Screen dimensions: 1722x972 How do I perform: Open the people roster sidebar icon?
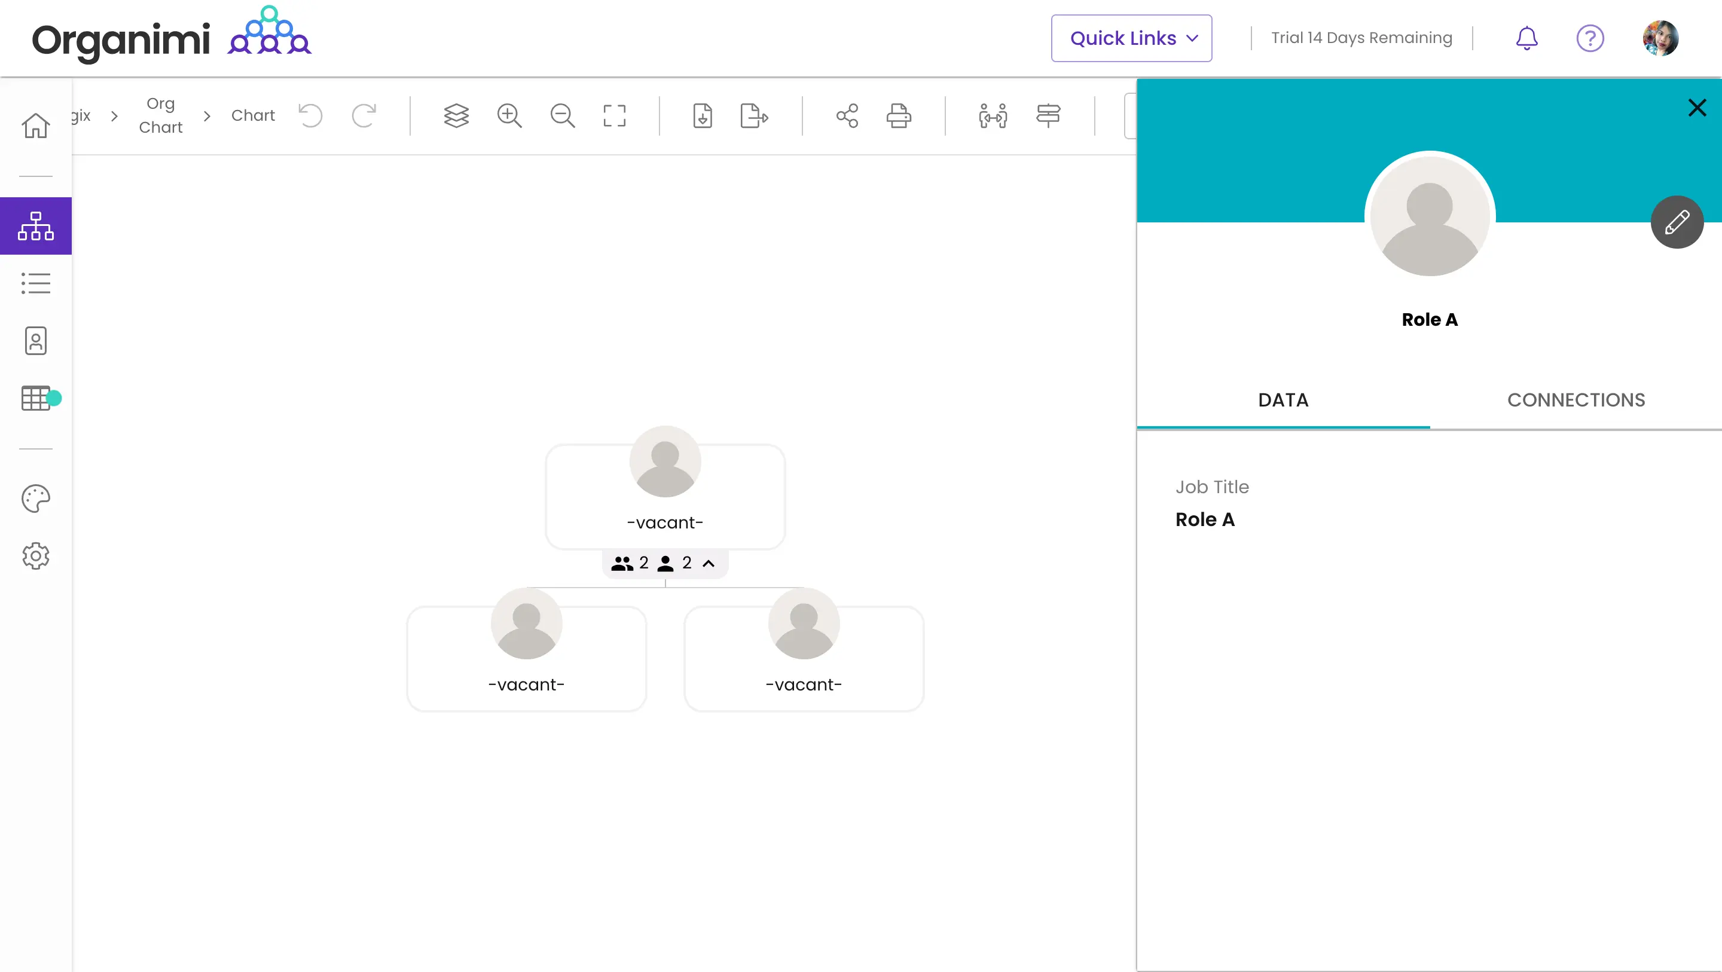(x=35, y=341)
